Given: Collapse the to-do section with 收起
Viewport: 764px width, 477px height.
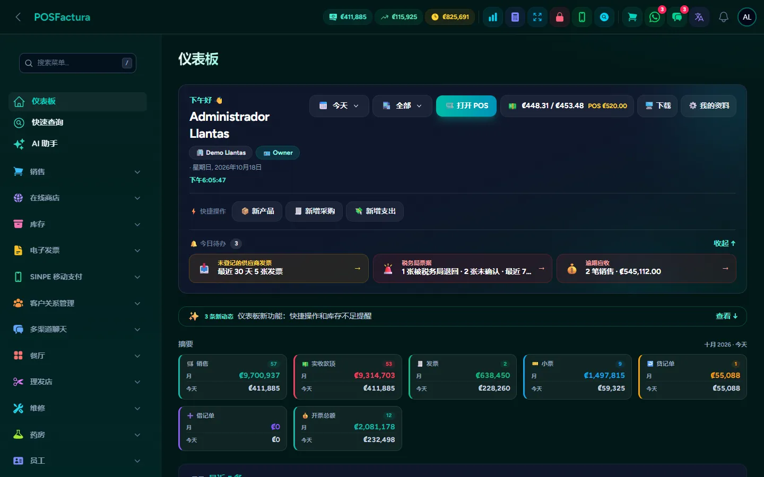Looking at the screenshot, I should point(725,243).
